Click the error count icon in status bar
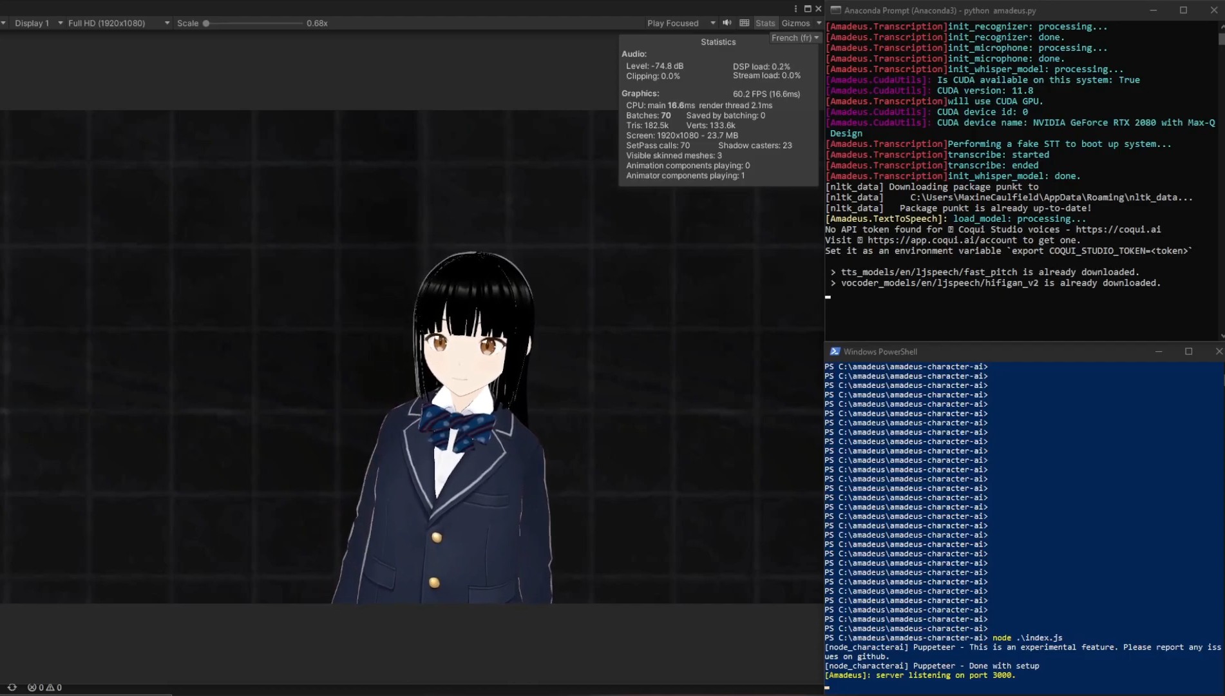The image size is (1225, 696). click(32, 687)
